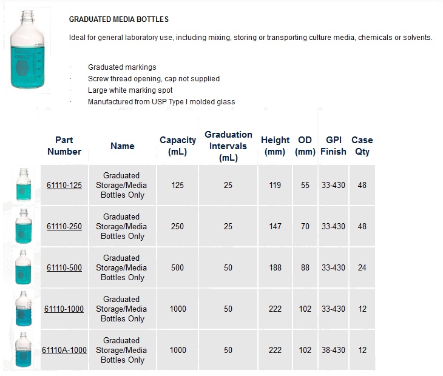Click the 250 mL bottle thumbnail
The image size is (443, 376).
point(24,226)
